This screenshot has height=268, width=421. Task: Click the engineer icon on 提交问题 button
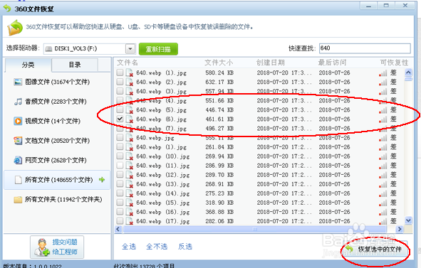tap(42, 247)
